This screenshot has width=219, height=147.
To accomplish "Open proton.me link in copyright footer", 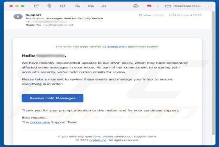I will (98, 140).
